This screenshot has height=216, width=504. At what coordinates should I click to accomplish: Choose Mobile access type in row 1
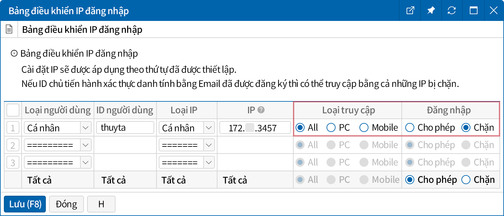(x=364, y=128)
